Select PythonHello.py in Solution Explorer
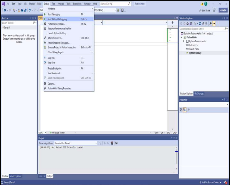 (x=195, y=53)
